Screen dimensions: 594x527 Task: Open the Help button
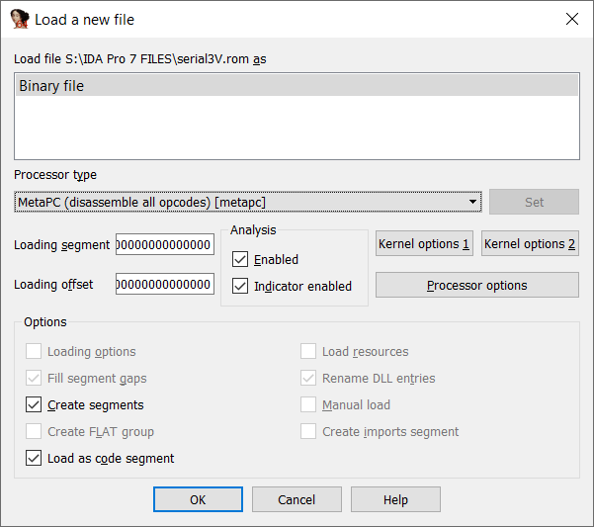click(395, 499)
